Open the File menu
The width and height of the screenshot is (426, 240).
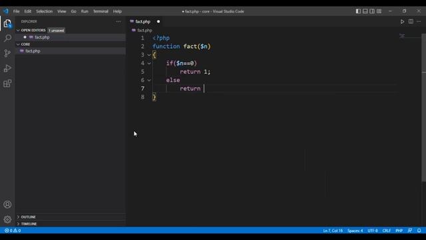click(16, 11)
